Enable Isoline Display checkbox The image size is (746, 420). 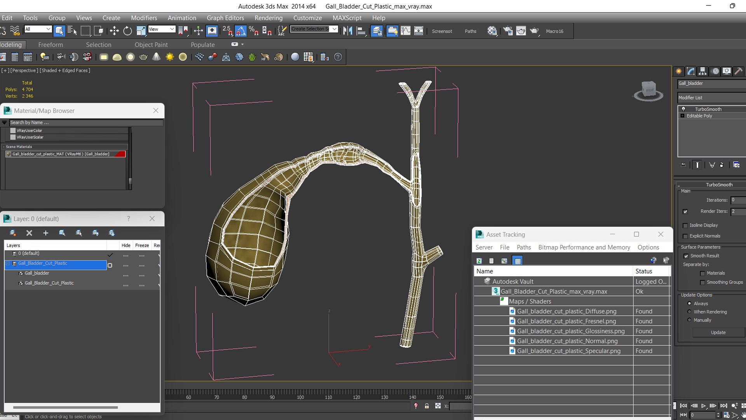pos(685,226)
